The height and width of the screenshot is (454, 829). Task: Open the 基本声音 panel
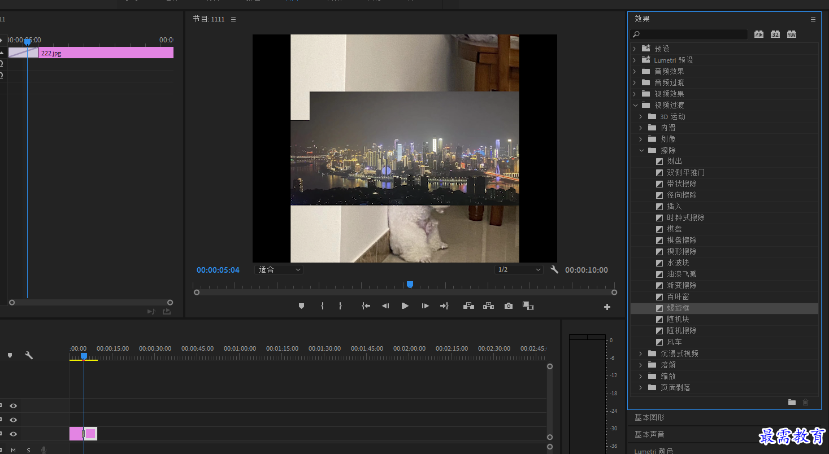tap(649, 434)
